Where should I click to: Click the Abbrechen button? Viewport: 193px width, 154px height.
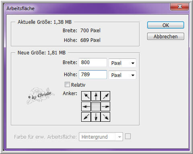tap(166, 36)
